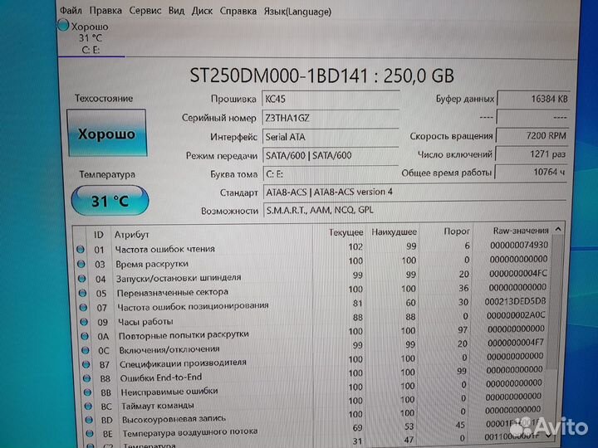
Task: Click the Интерфейс field Serial ATA
Action: point(331,137)
